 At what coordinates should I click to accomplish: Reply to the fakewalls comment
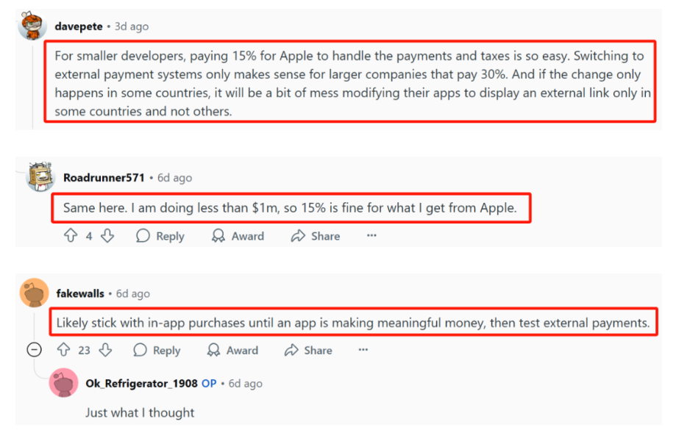point(156,350)
